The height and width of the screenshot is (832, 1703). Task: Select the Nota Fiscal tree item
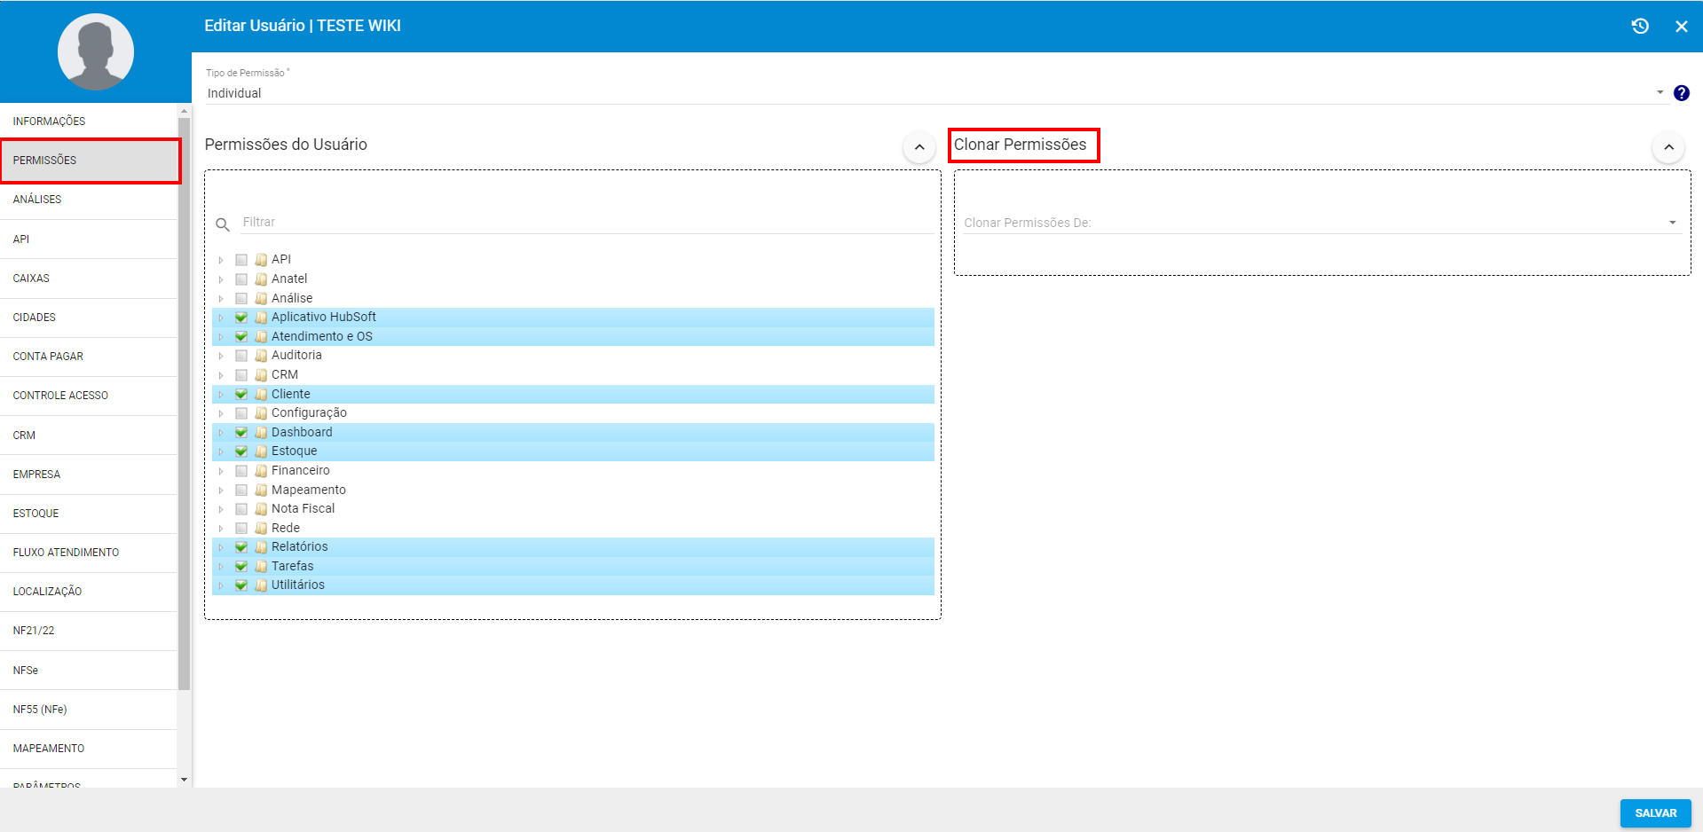coord(303,508)
